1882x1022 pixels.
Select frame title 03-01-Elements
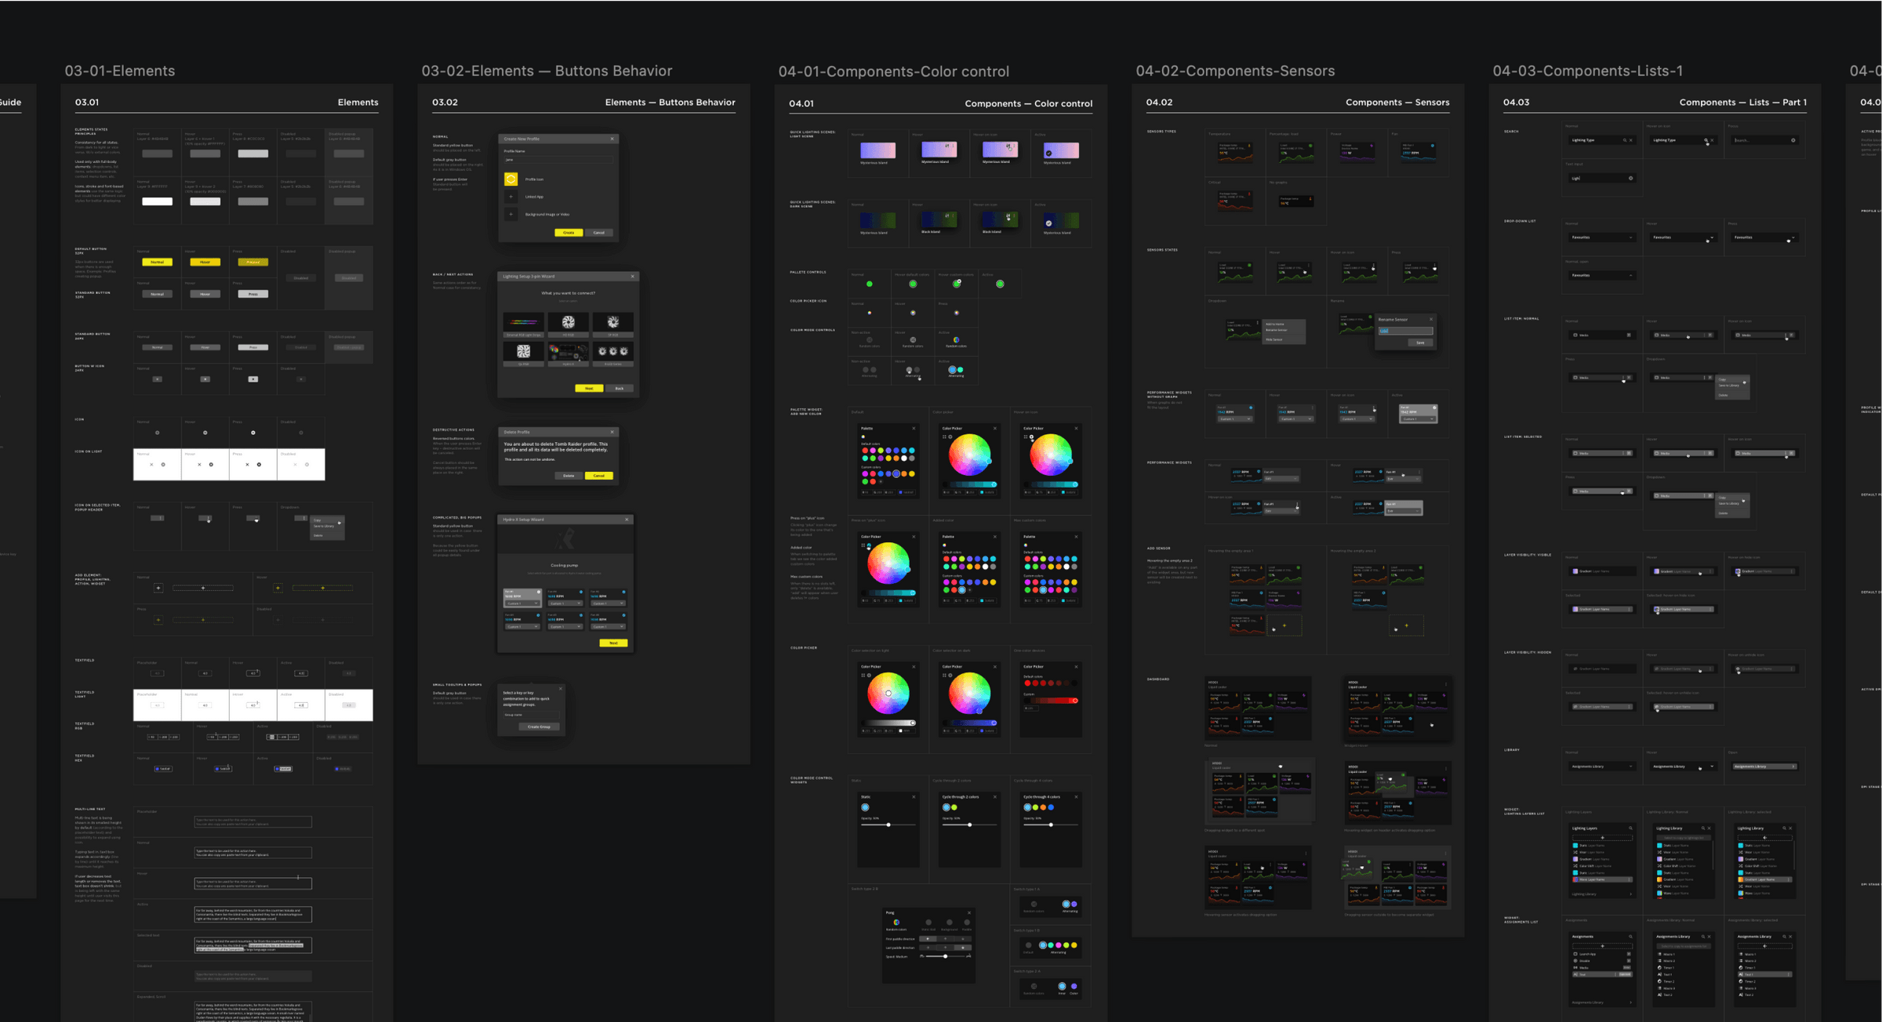120,71
